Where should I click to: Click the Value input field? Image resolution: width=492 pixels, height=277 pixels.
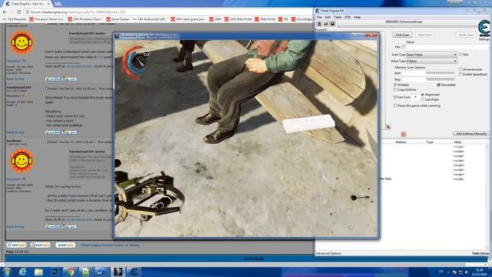tap(447, 47)
